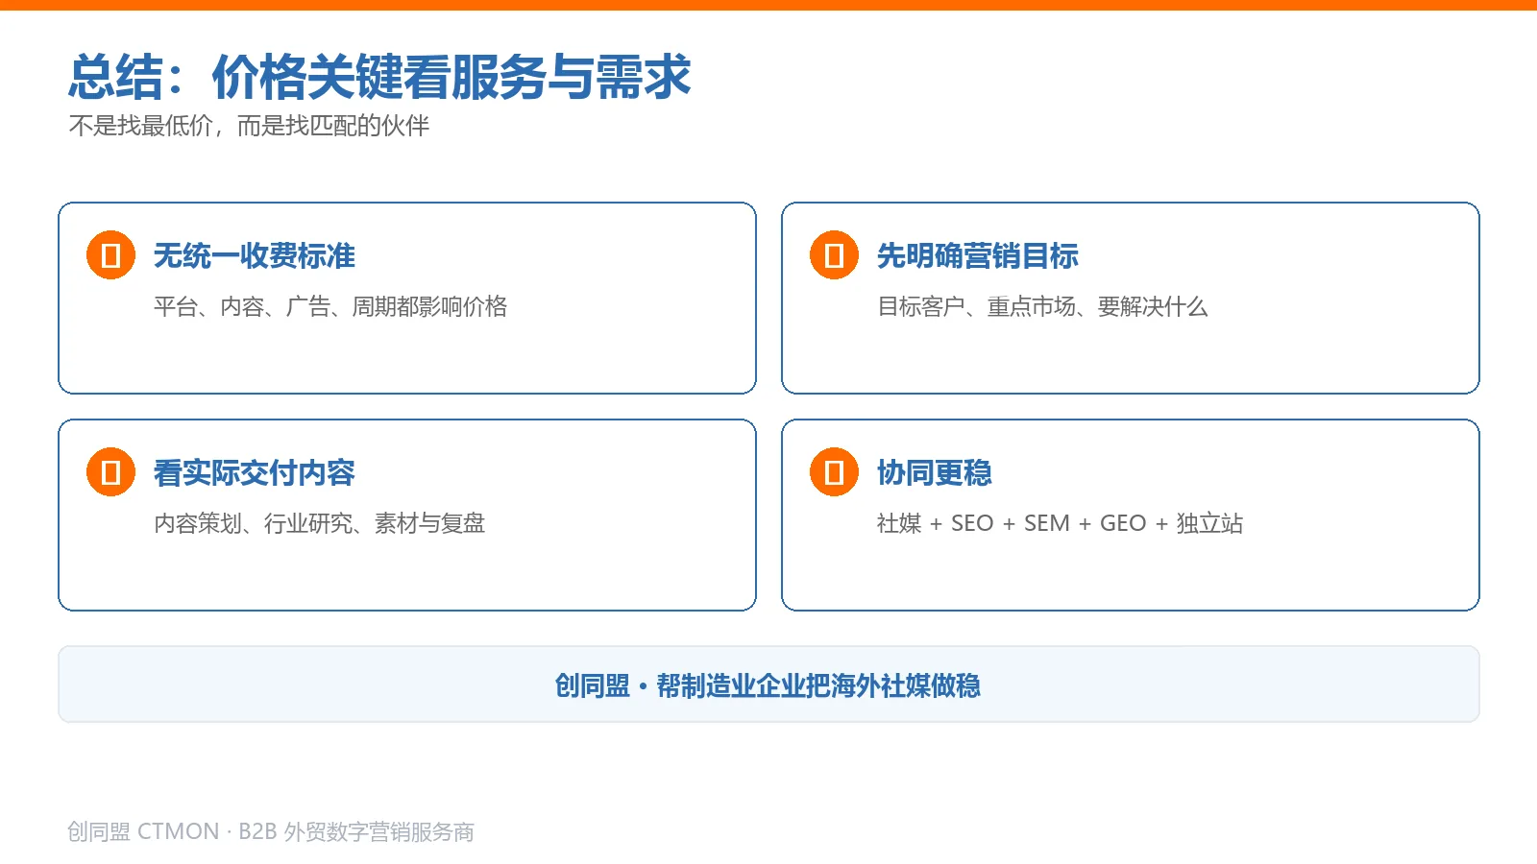Click the heading 无统一收费标准
This screenshot has width=1537, height=864.
pyautogui.click(x=255, y=255)
